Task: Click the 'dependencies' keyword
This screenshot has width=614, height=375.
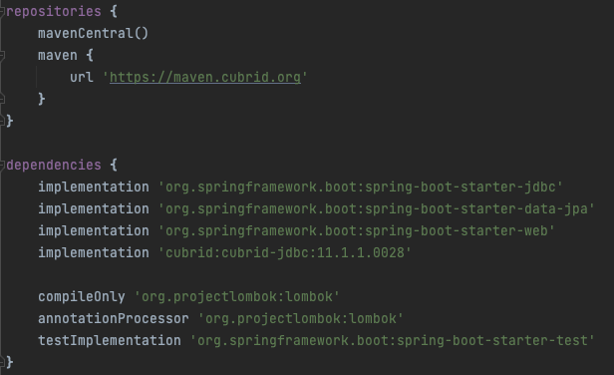Action: click(x=54, y=165)
